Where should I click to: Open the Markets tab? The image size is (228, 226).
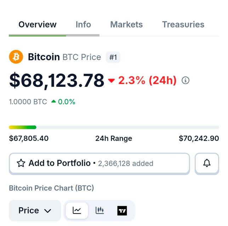tap(126, 24)
